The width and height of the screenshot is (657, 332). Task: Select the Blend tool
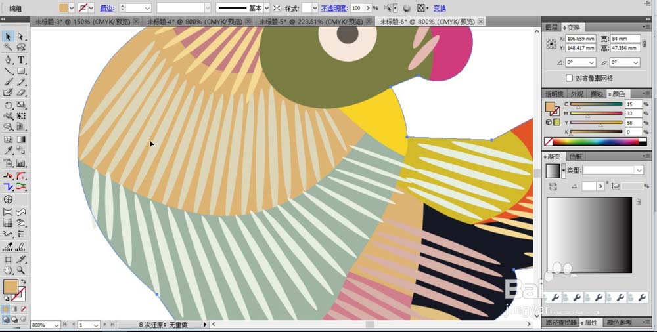click(x=21, y=150)
